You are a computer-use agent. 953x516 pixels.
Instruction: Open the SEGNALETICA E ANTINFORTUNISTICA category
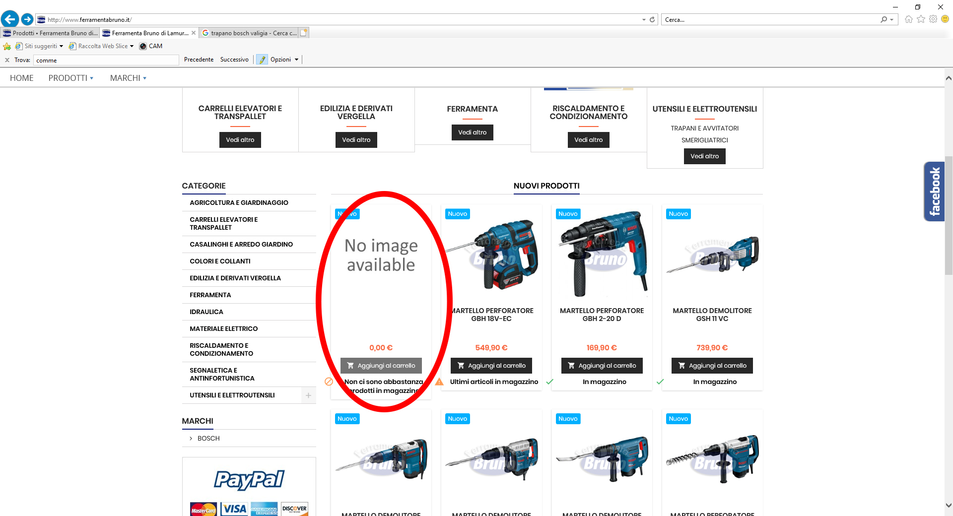coord(222,375)
